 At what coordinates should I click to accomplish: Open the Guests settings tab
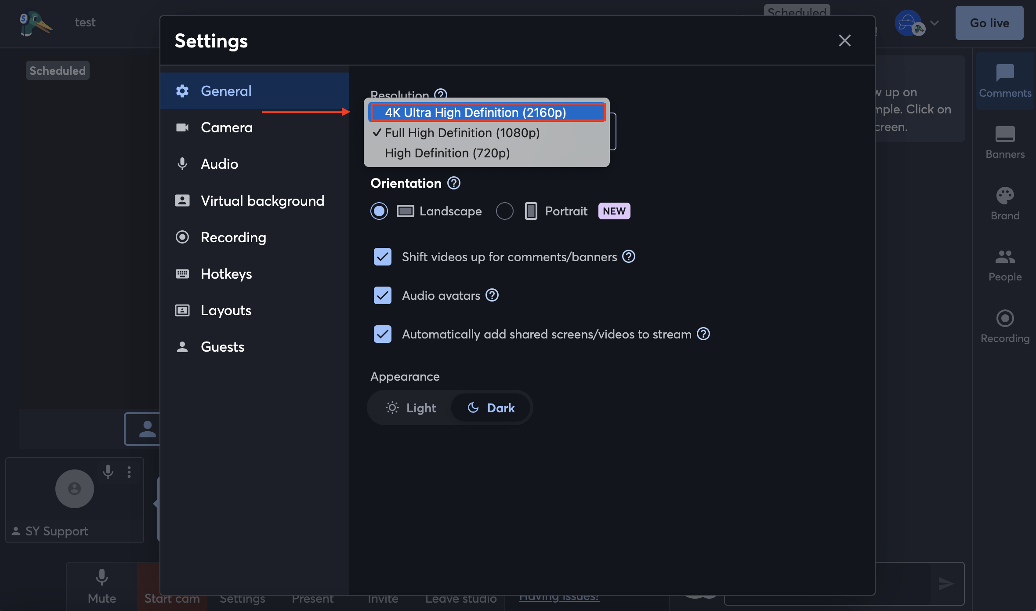pyautogui.click(x=255, y=347)
